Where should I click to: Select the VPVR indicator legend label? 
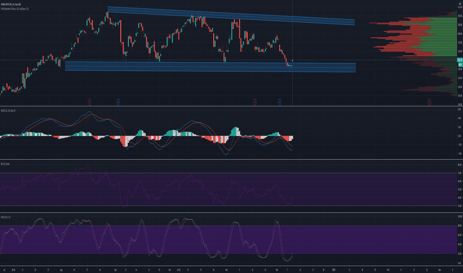(15, 9)
